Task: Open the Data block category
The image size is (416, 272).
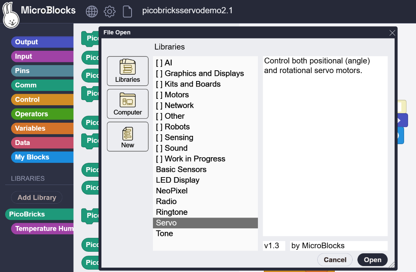Action: [42, 143]
